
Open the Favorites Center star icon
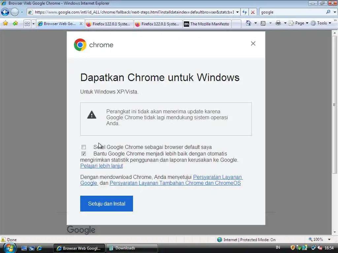[6, 23]
